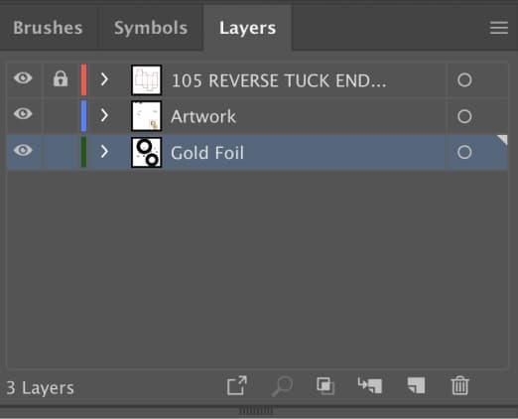Switch to the Brushes tab
The height and width of the screenshot is (419, 518).
(x=48, y=28)
